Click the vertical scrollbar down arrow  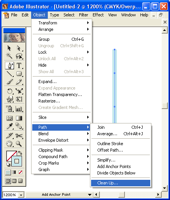tap(165, 188)
